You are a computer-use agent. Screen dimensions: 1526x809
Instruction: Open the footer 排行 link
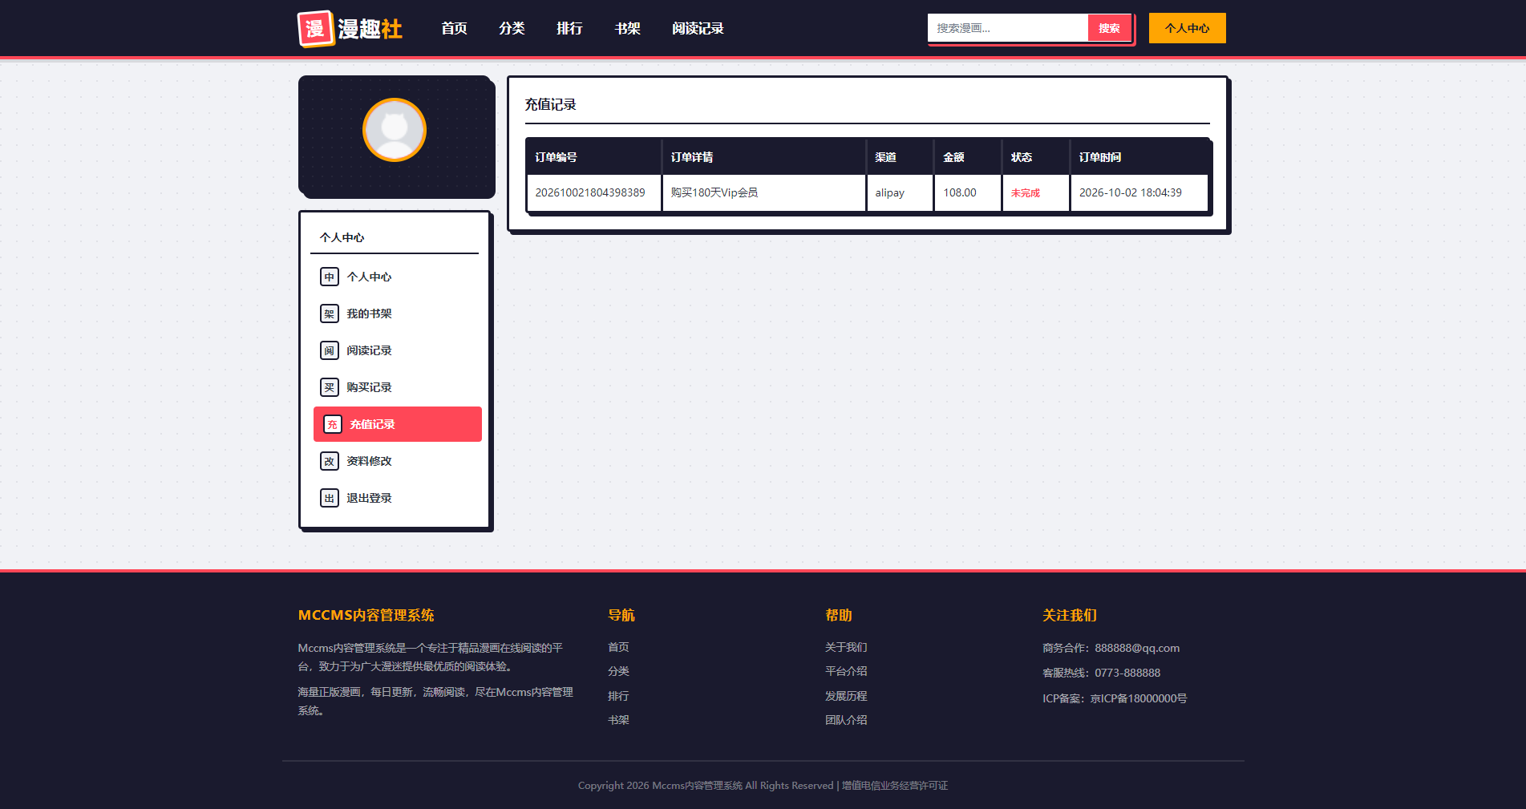click(x=618, y=696)
